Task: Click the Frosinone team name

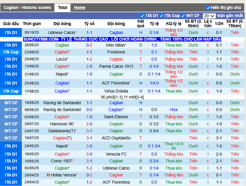Action: tap(116, 52)
